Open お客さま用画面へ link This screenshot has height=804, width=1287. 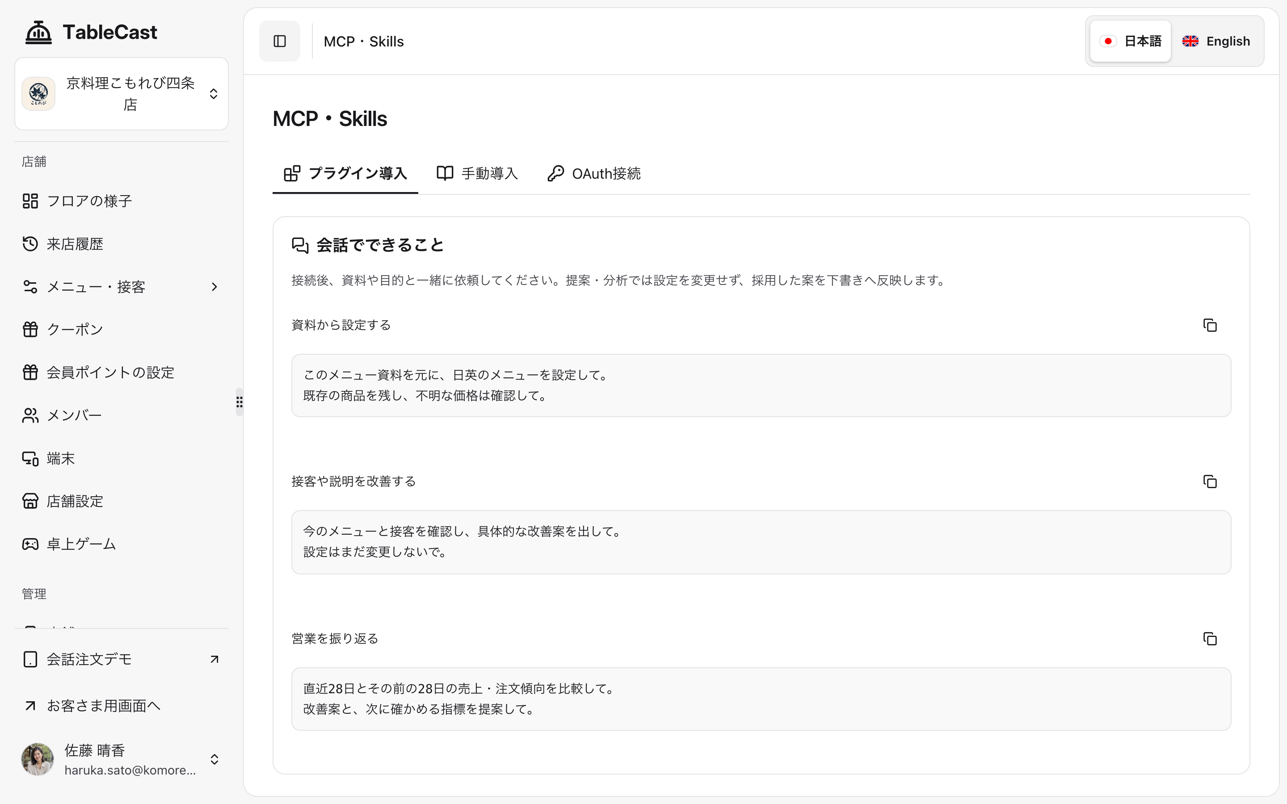(121, 706)
